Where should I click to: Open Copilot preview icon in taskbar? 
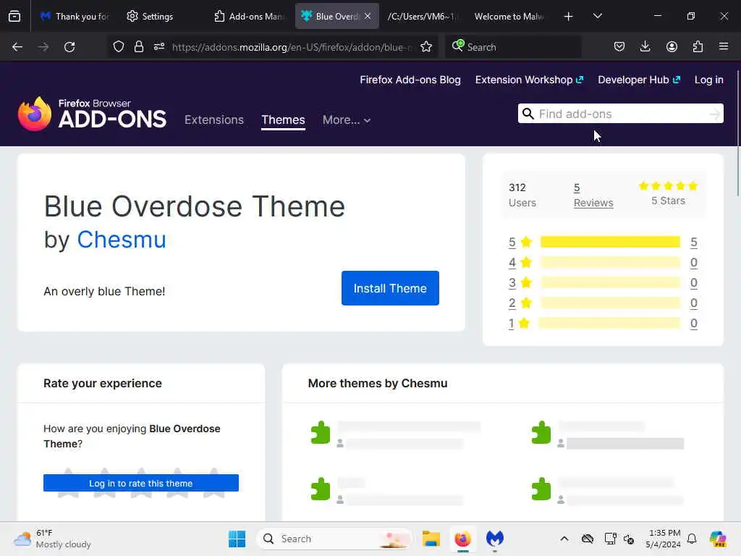(x=718, y=539)
